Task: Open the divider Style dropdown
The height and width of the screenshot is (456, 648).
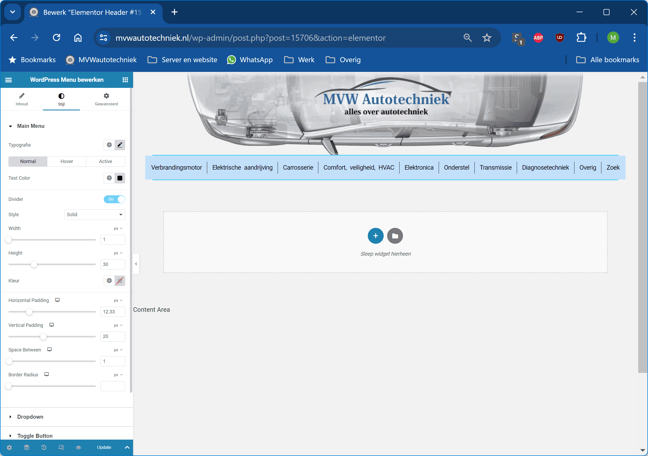Action: [x=94, y=215]
